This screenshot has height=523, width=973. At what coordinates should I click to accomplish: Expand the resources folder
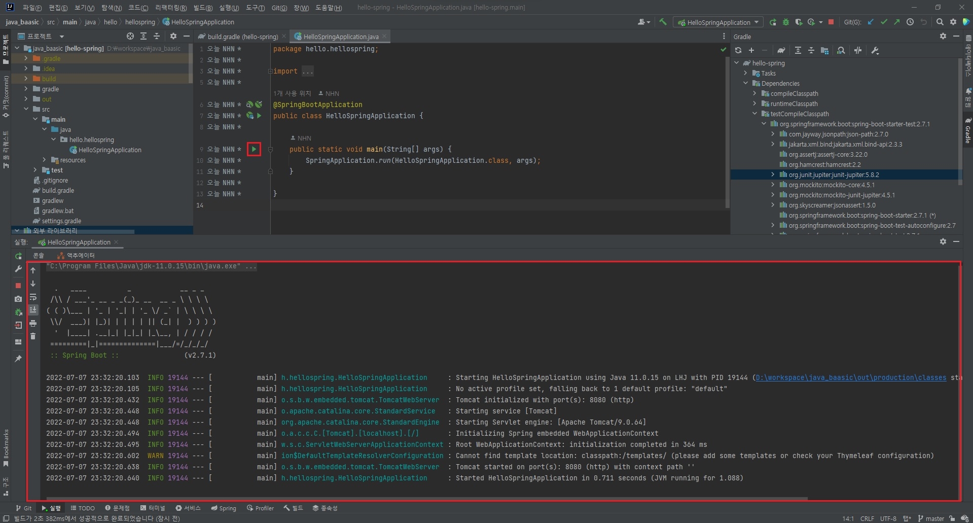click(44, 160)
